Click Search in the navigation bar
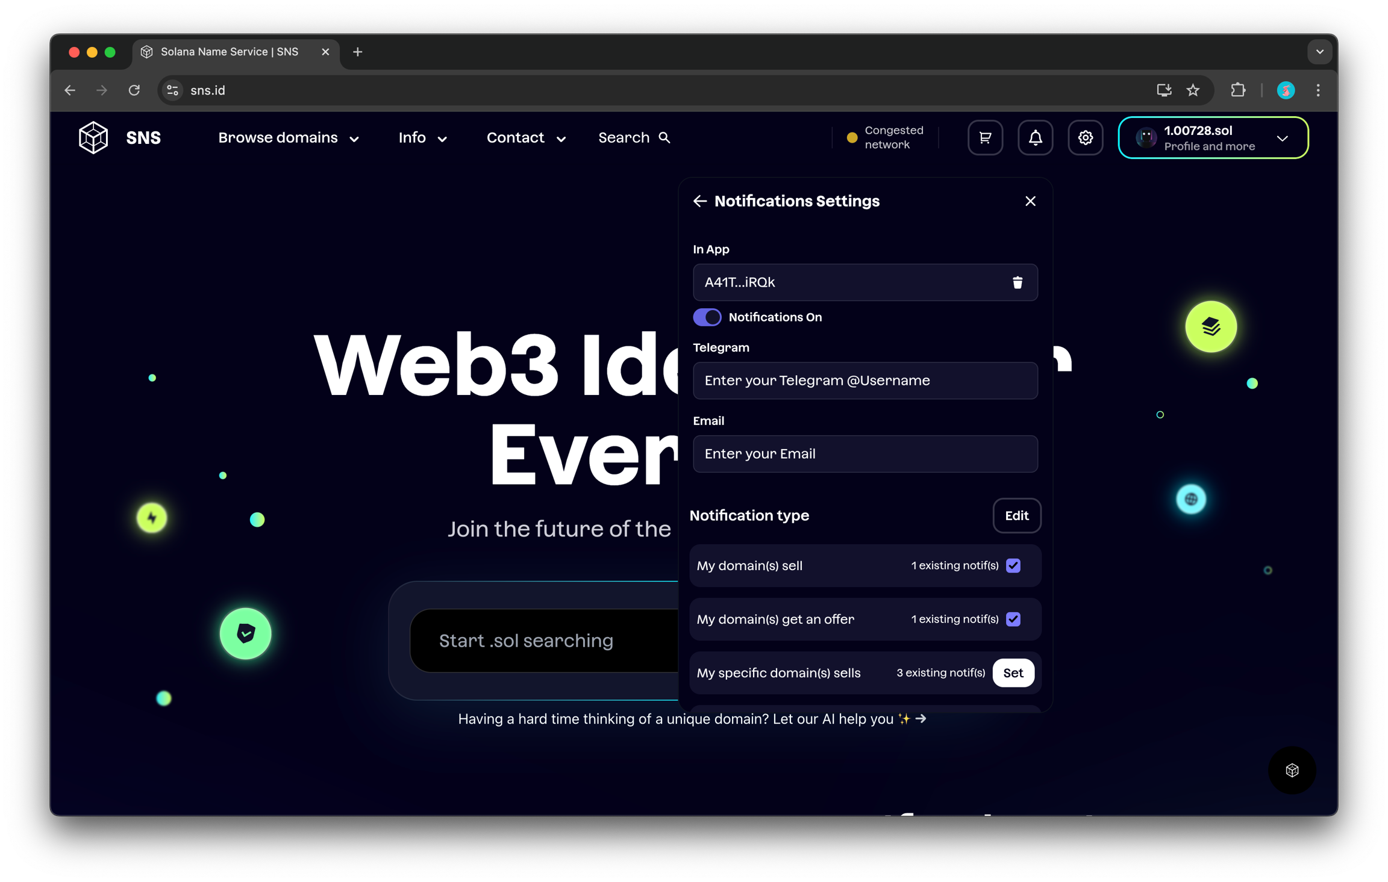This screenshot has height=882, width=1388. coord(634,138)
